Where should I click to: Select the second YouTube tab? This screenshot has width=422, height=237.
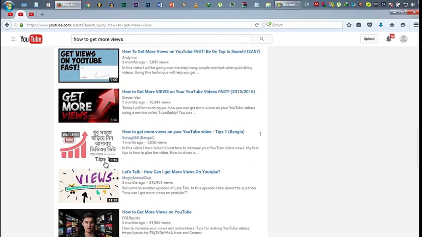(21, 14)
